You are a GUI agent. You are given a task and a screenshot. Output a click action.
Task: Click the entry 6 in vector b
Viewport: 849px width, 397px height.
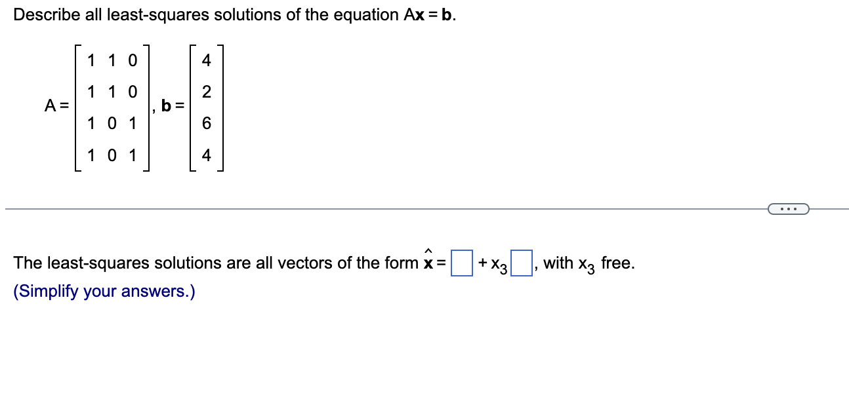[207, 124]
